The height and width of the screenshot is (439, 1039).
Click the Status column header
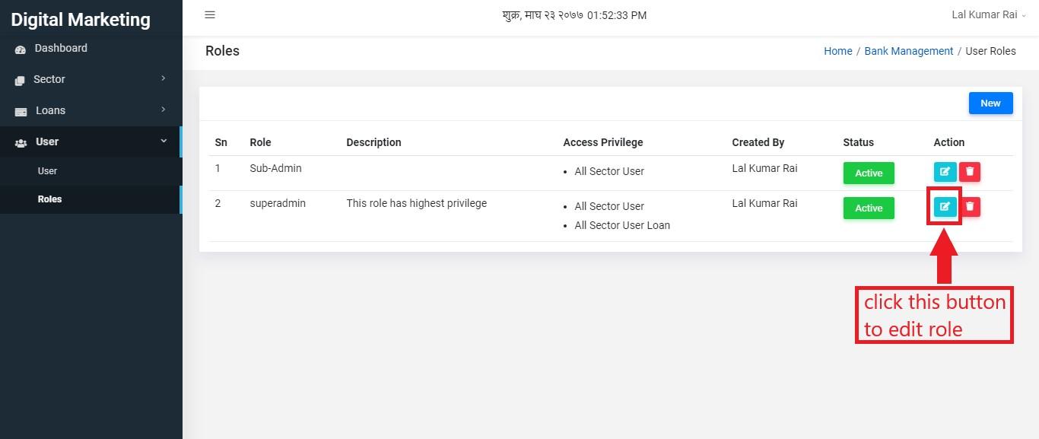pyautogui.click(x=859, y=142)
